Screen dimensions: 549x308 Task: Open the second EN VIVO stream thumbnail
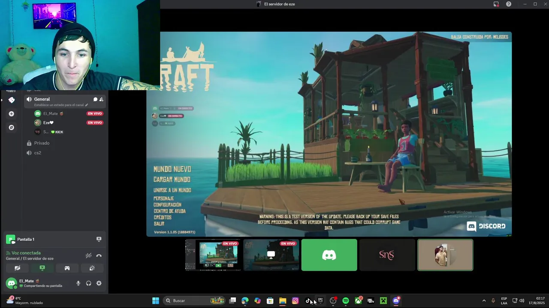(271, 255)
